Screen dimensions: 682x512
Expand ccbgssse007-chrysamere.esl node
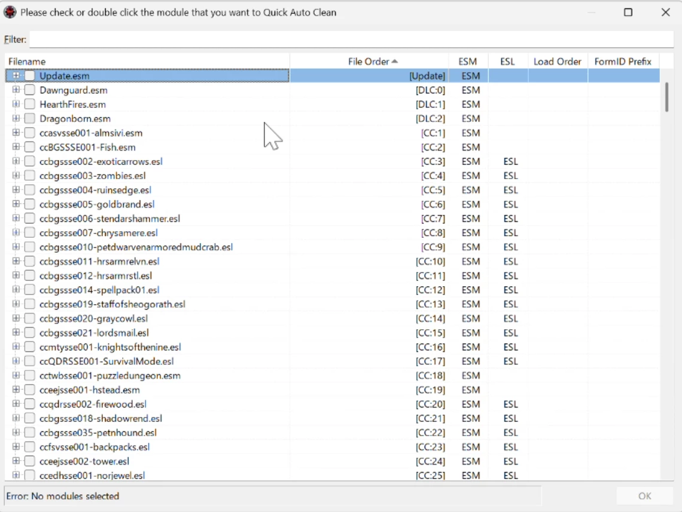tap(16, 232)
